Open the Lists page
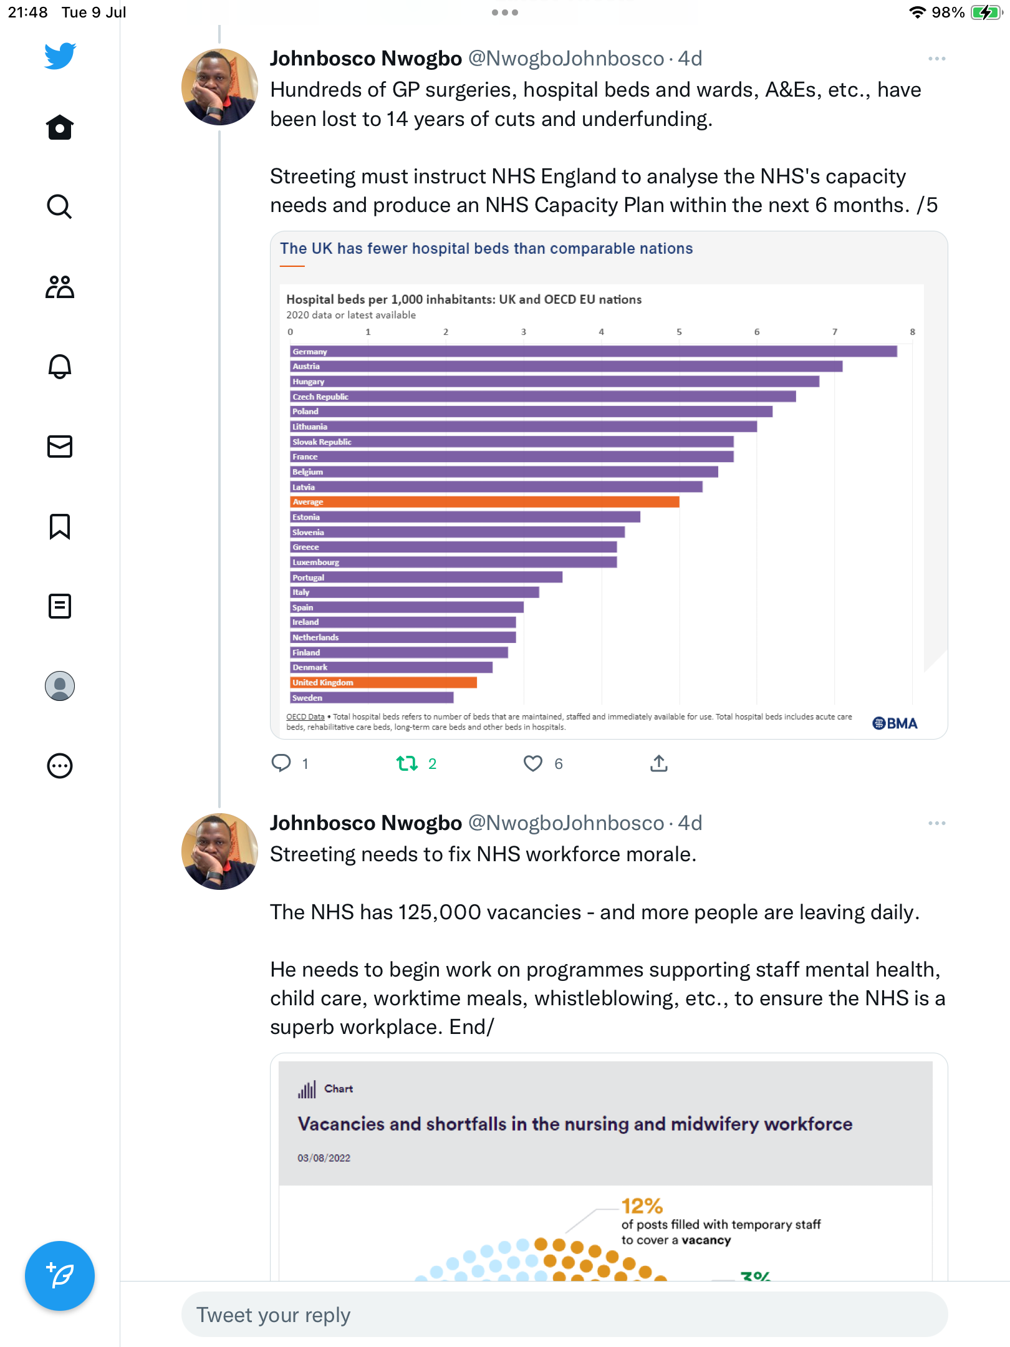The image size is (1010, 1347). coord(60,606)
